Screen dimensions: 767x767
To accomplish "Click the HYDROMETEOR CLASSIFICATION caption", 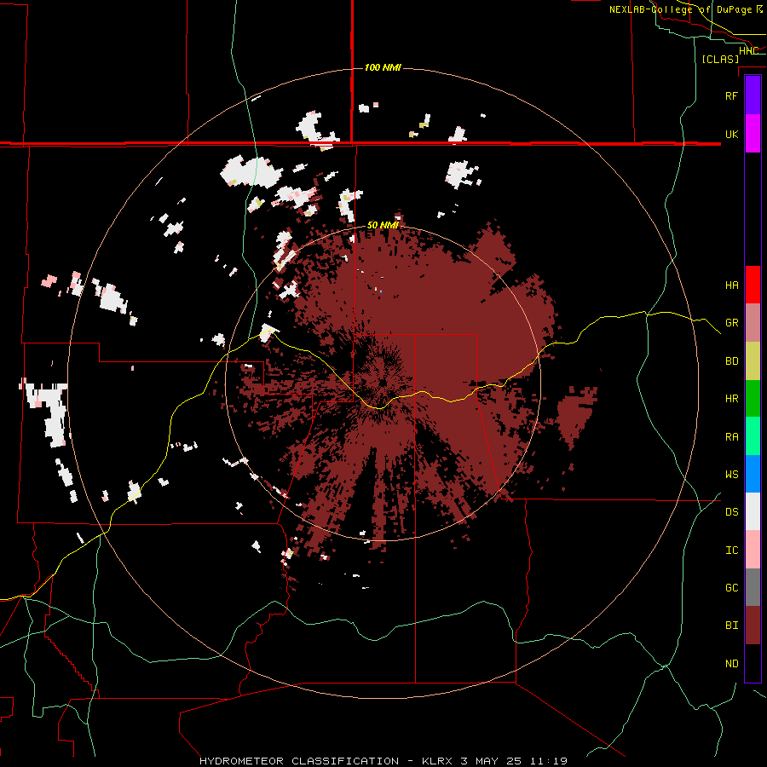I will (x=299, y=761).
